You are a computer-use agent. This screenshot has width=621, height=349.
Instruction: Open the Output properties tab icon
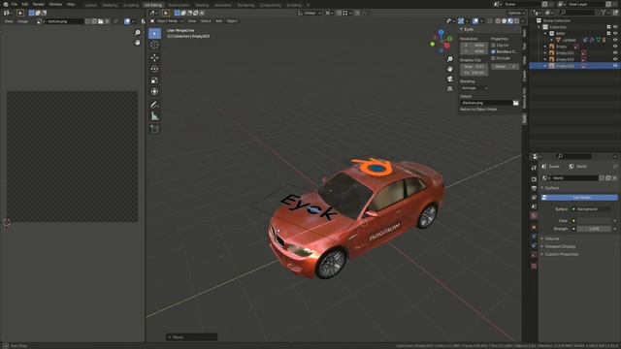(534, 188)
